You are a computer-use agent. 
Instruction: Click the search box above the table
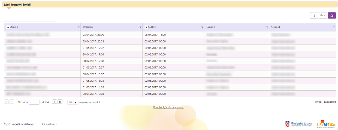click(31, 17)
